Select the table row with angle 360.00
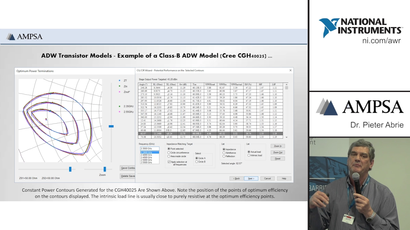Image resolution: width=410 pixels, height=230 pixels. click(x=211, y=117)
